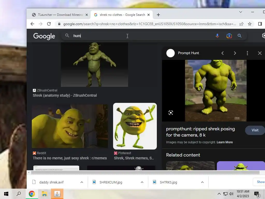Open site info via the padlock icon
Viewport: 265px width, 199px height.
tap(59, 24)
